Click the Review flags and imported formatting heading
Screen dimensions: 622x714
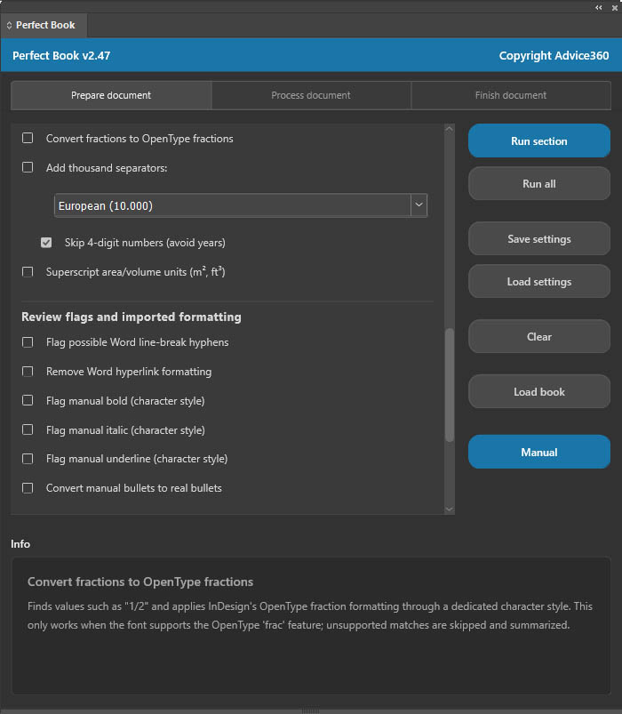131,317
